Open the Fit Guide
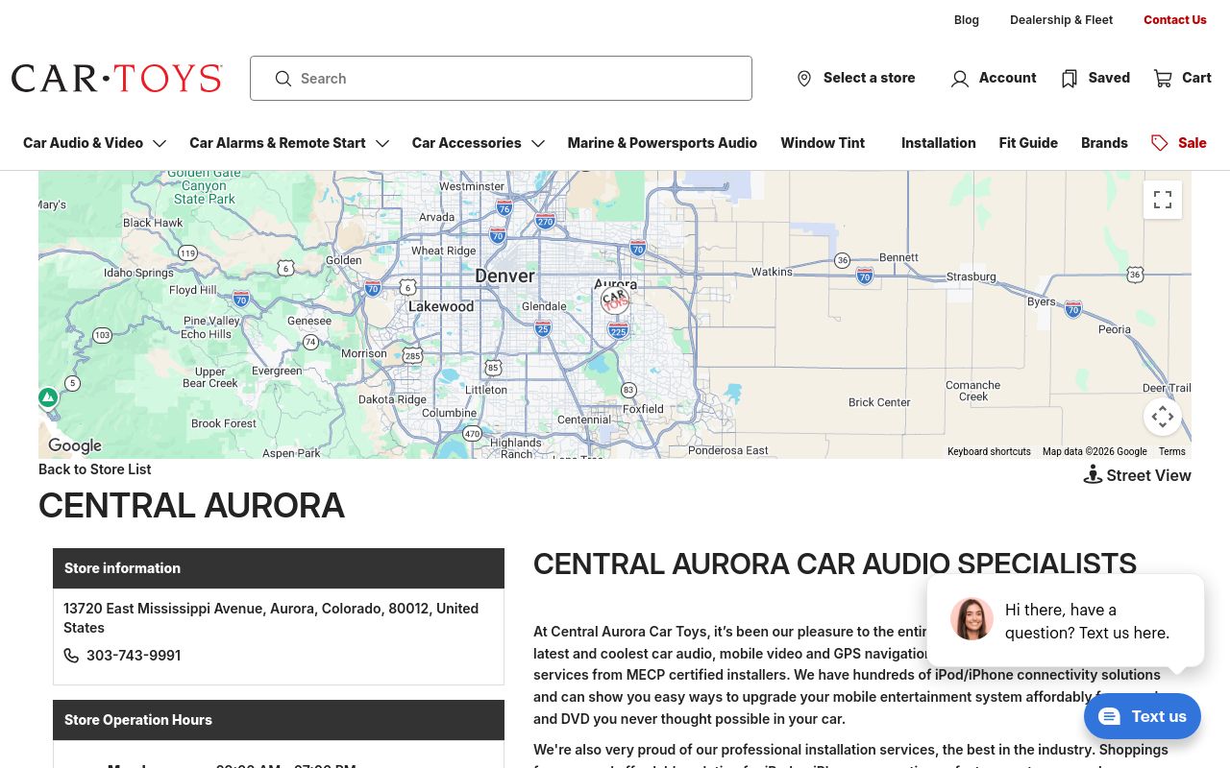 click(x=1028, y=143)
